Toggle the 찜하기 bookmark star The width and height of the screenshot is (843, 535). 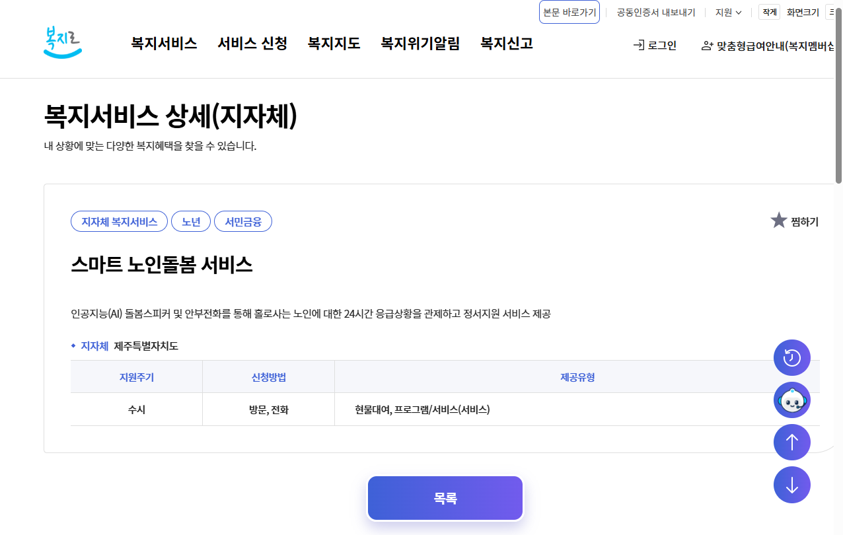[778, 220]
